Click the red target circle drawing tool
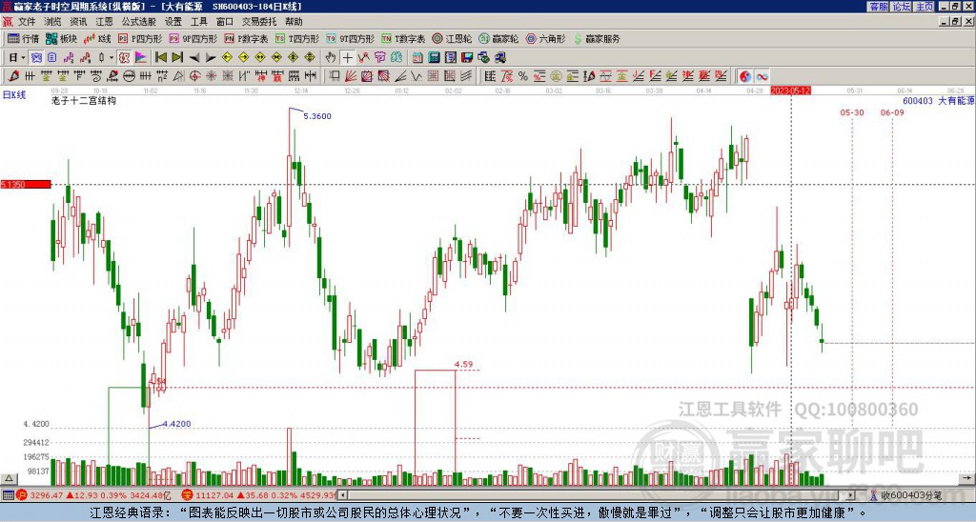This screenshot has height=522, width=976. tap(194, 76)
